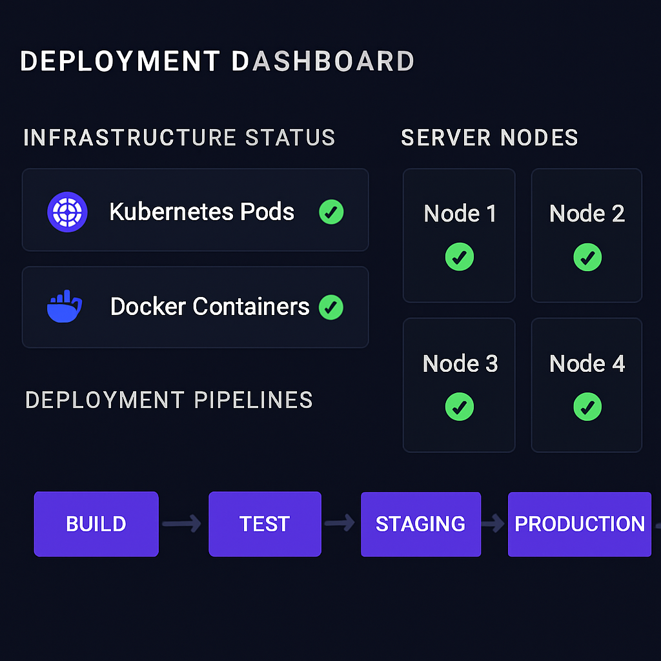This screenshot has width=661, height=661.
Task: Click the Docker Containers green checkmark
Action: click(x=331, y=307)
